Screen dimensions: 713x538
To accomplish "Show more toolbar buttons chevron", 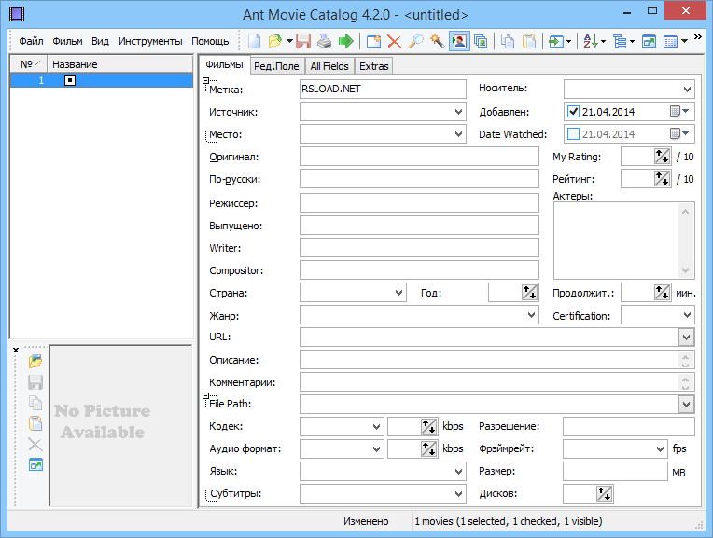I will (697, 37).
